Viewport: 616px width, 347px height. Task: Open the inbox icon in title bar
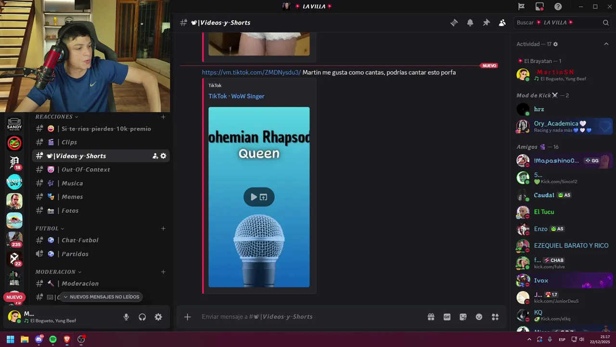[x=539, y=6]
